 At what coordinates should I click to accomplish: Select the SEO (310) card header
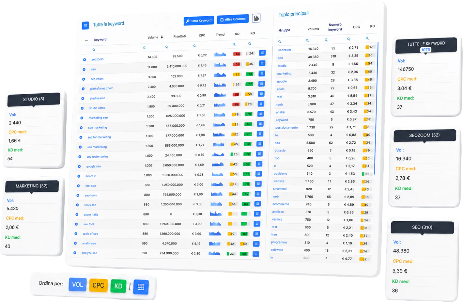coord(422,227)
